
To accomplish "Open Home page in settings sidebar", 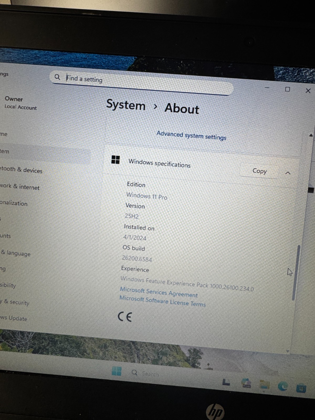I will tap(4, 134).
